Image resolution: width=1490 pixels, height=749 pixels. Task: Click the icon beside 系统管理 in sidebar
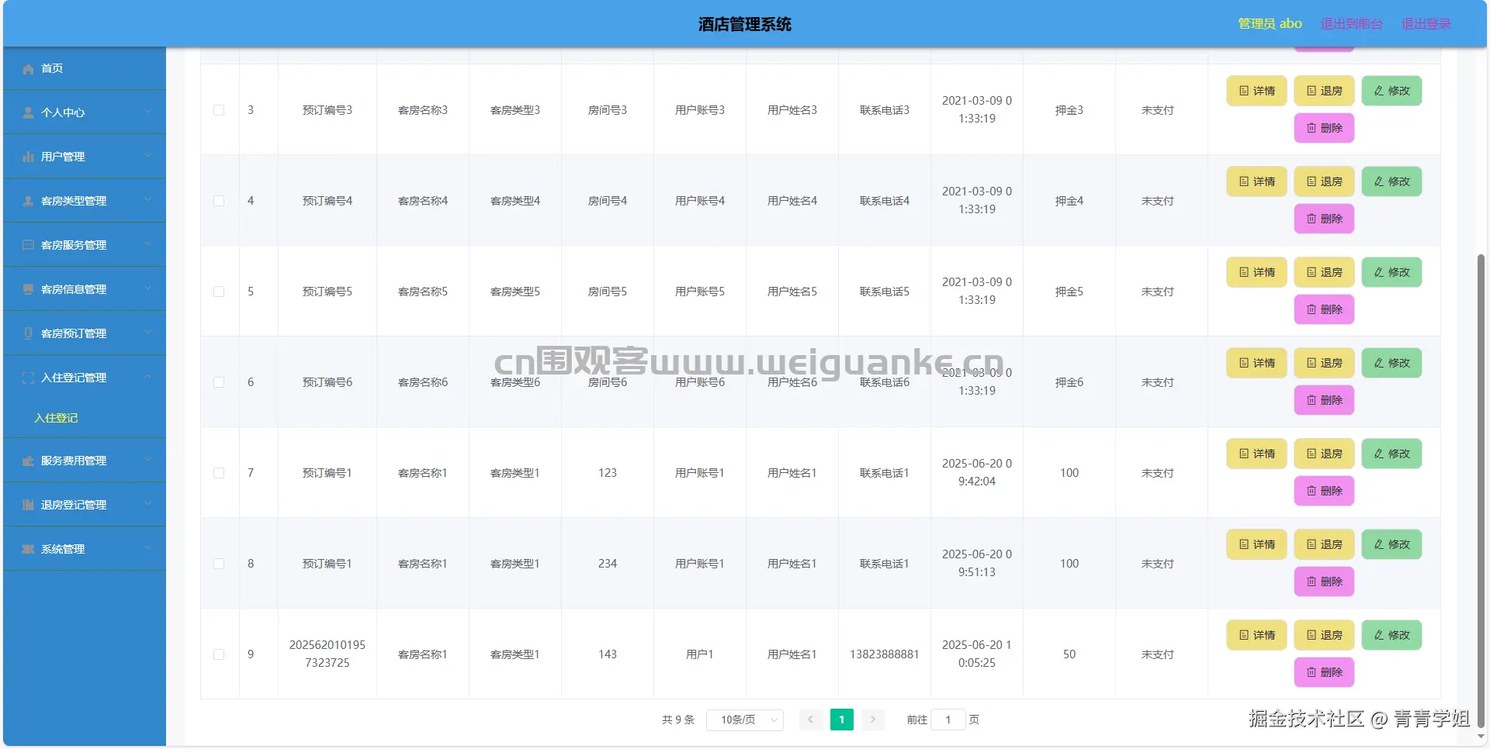pyautogui.click(x=27, y=549)
